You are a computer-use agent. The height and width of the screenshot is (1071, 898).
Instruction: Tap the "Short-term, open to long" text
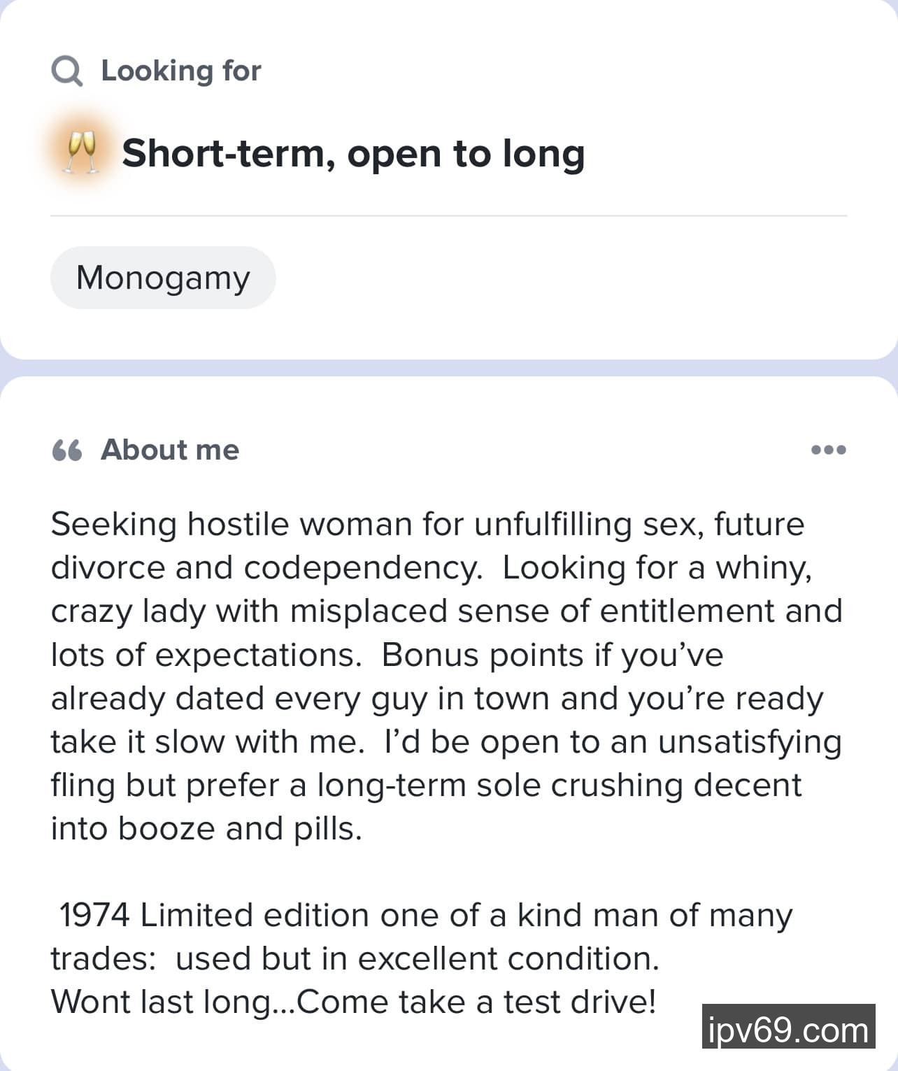tap(353, 153)
